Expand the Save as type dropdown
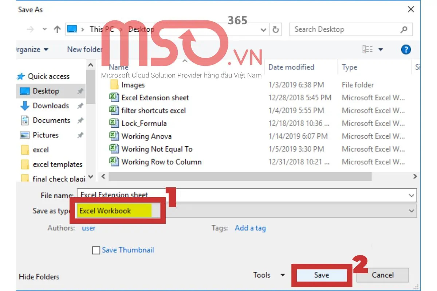 point(412,211)
